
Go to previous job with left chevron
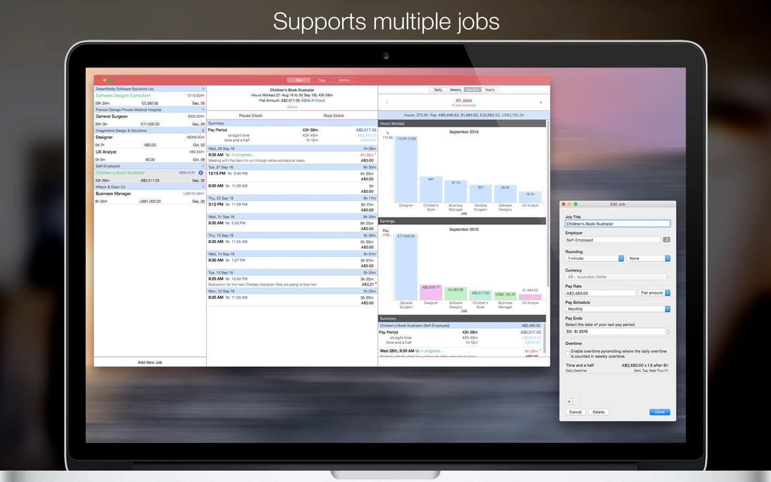point(387,102)
